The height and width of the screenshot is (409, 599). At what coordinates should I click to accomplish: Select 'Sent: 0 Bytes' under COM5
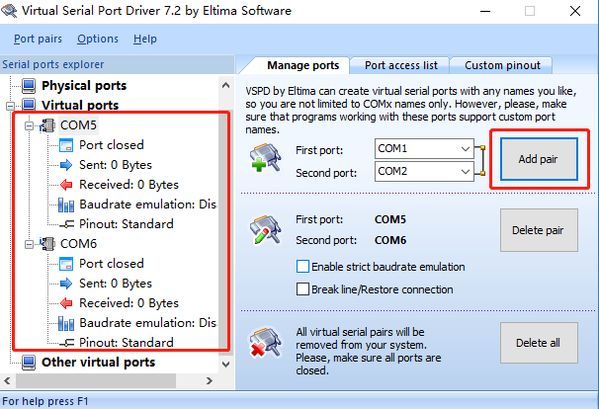click(x=116, y=165)
